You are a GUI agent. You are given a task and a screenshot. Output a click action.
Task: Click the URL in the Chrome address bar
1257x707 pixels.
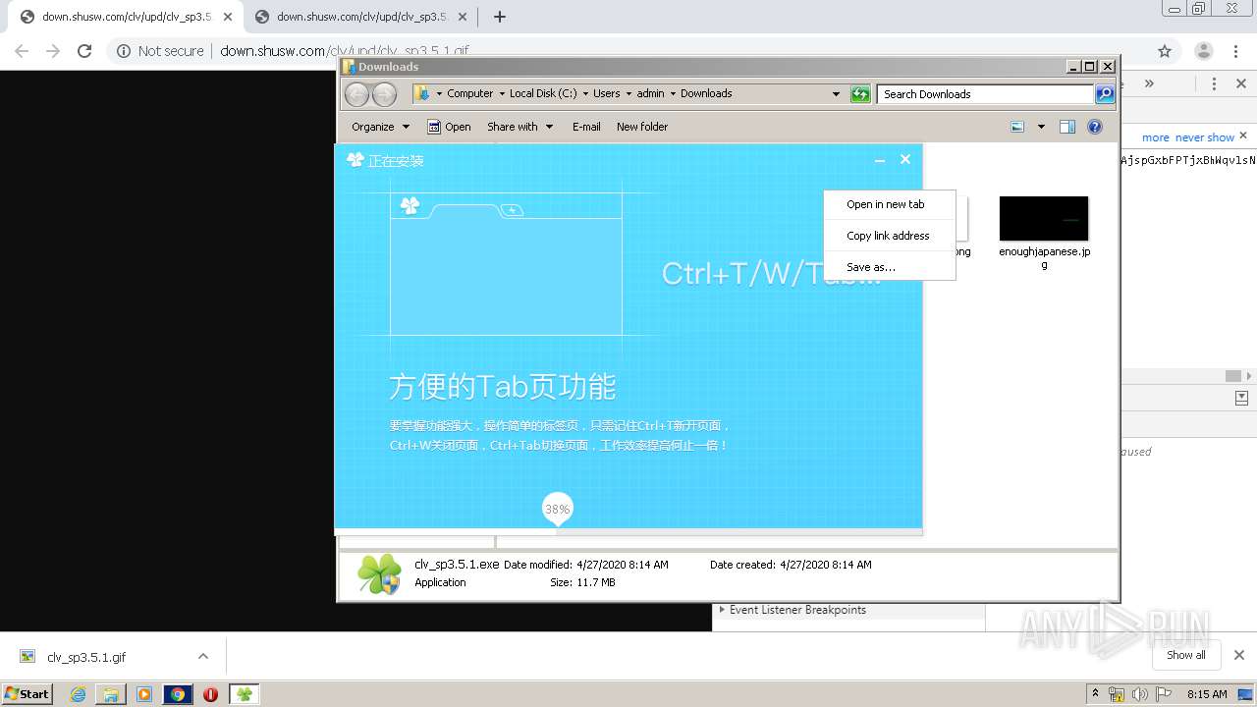click(345, 51)
